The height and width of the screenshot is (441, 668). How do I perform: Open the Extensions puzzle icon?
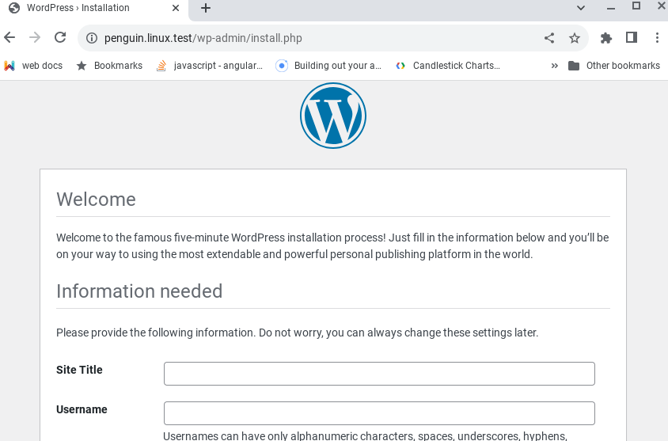(x=605, y=38)
